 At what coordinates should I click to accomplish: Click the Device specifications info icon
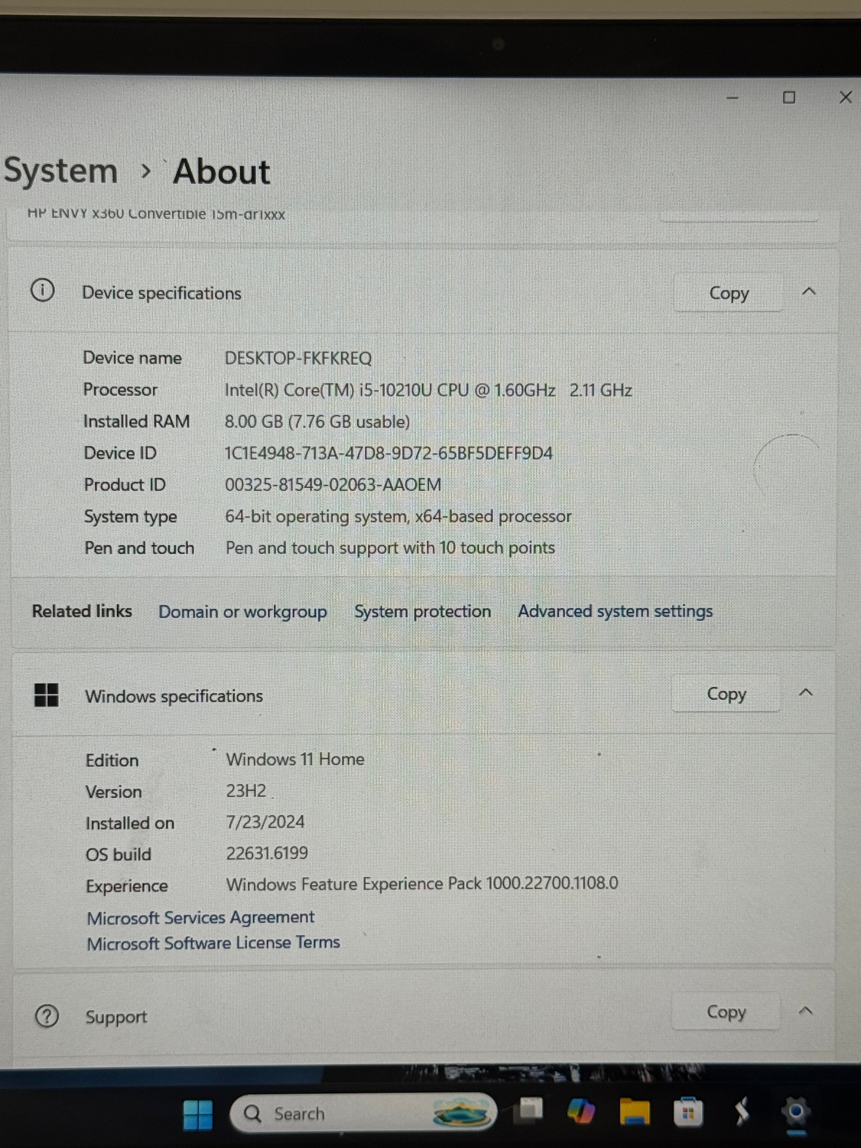pyautogui.click(x=42, y=290)
